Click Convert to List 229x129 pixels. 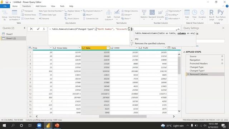[91, 19]
